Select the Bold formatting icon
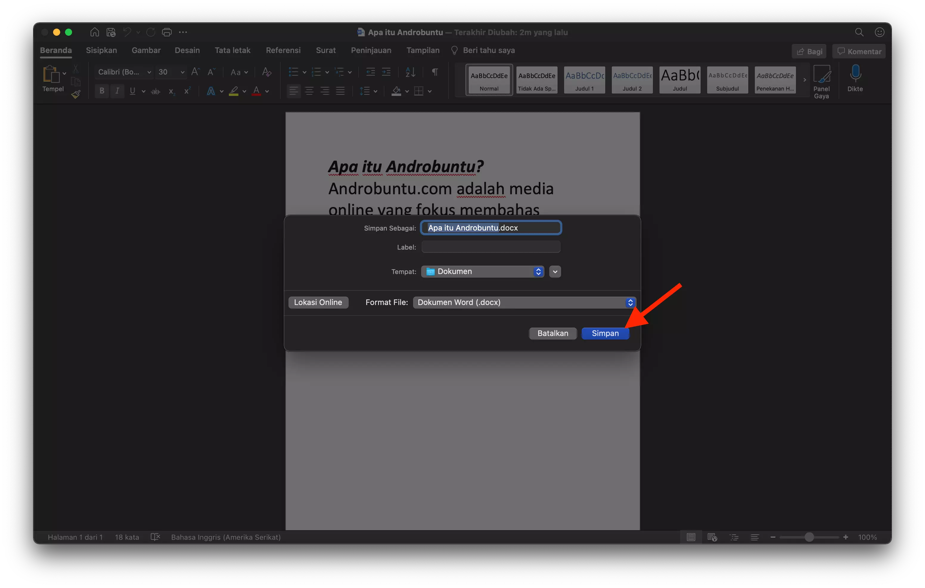The height and width of the screenshot is (588, 925). pos(101,91)
